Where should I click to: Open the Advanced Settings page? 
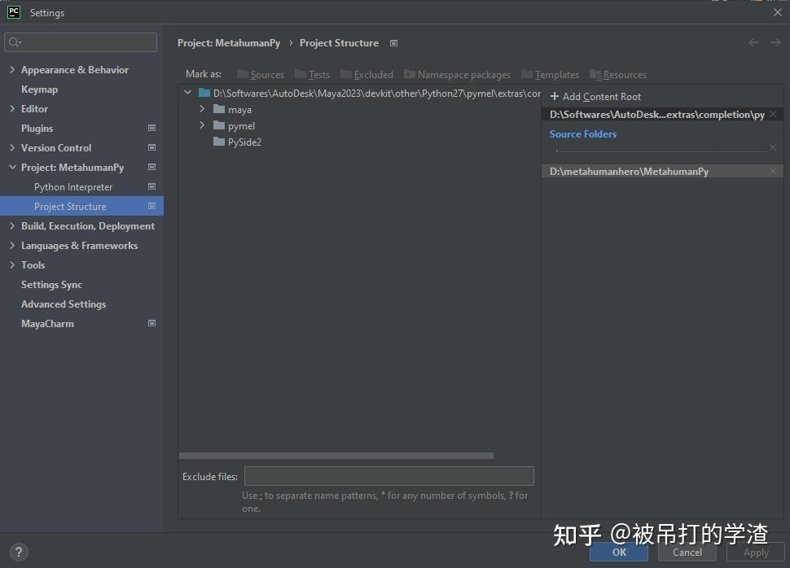pyautogui.click(x=63, y=304)
